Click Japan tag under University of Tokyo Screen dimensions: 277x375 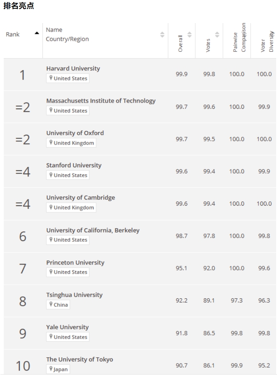(x=58, y=369)
